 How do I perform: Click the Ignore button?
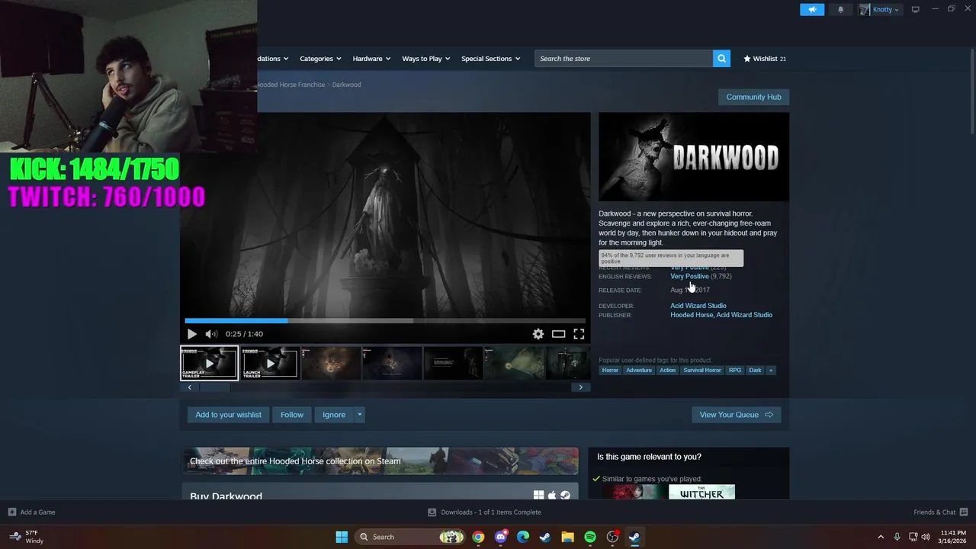pos(334,415)
